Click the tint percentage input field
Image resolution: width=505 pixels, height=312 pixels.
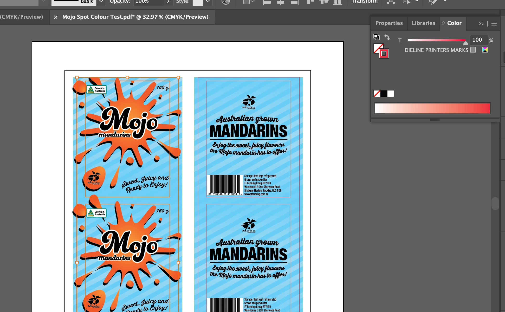point(478,40)
